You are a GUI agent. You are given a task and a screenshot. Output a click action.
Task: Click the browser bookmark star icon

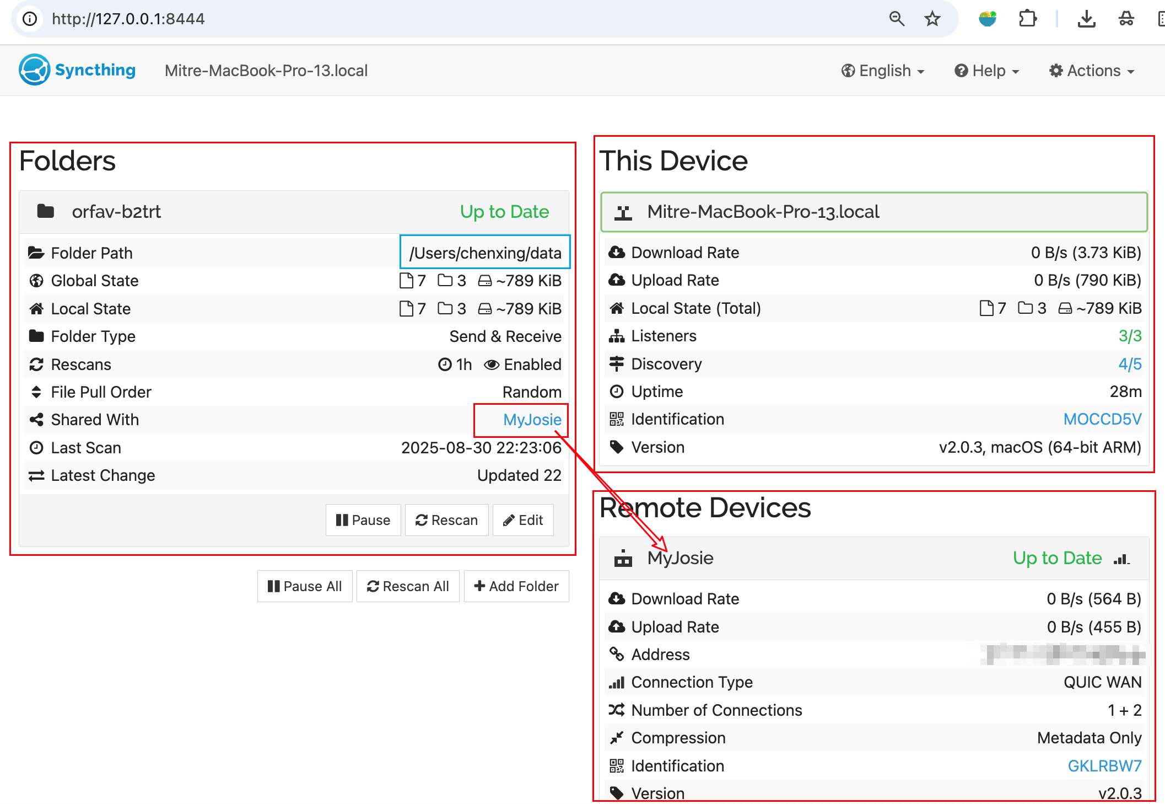click(932, 19)
